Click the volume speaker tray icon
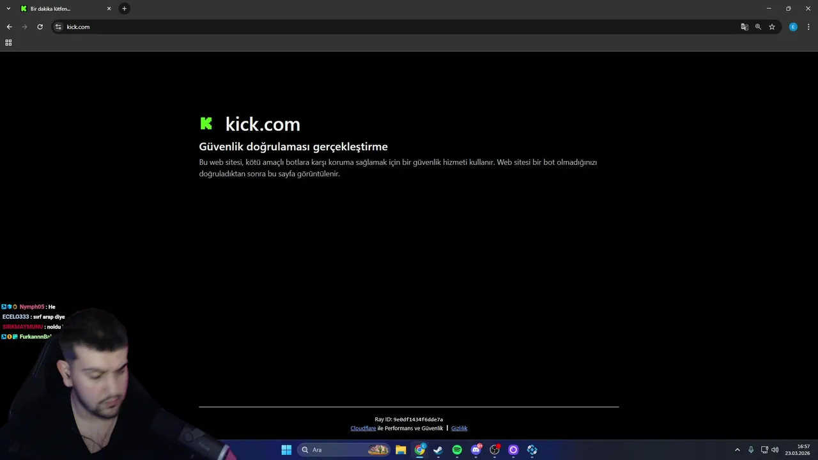 [775, 450]
